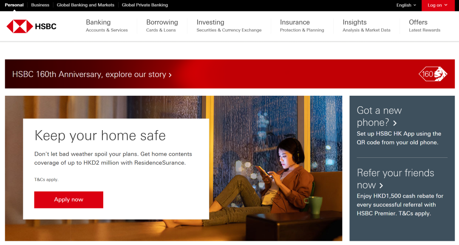Click the HSBC hexagon logo
The image size is (459, 245).
[20, 26]
